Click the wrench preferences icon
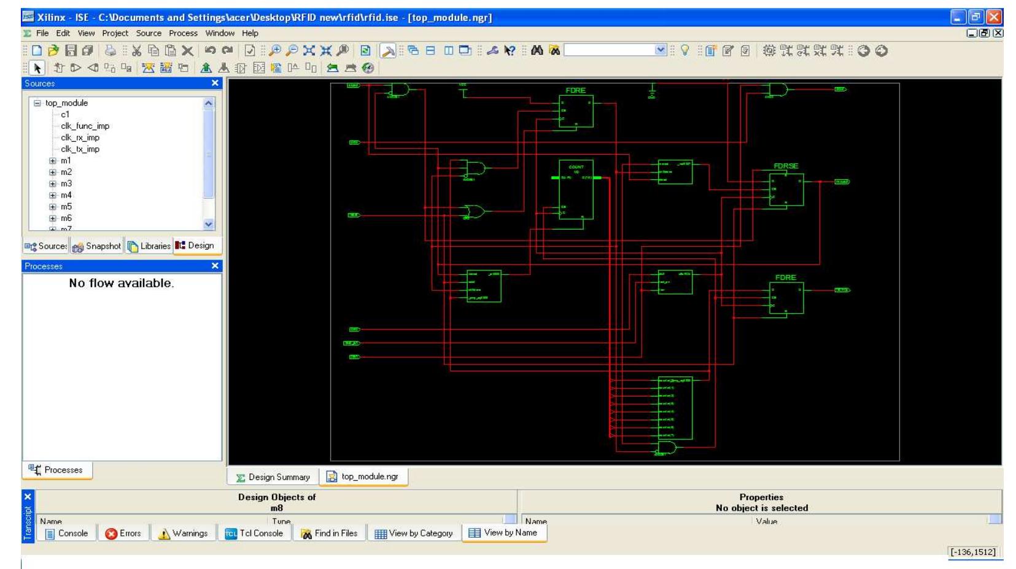The image size is (1016, 569). pos(492,51)
